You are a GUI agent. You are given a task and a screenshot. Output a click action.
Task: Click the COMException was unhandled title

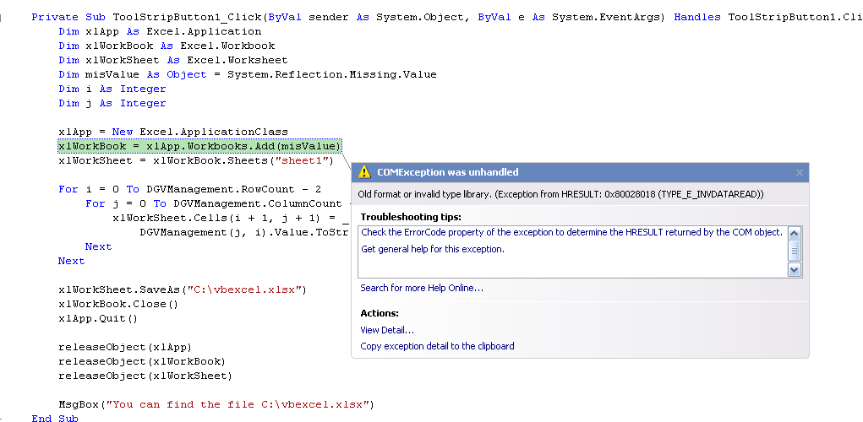tap(447, 172)
